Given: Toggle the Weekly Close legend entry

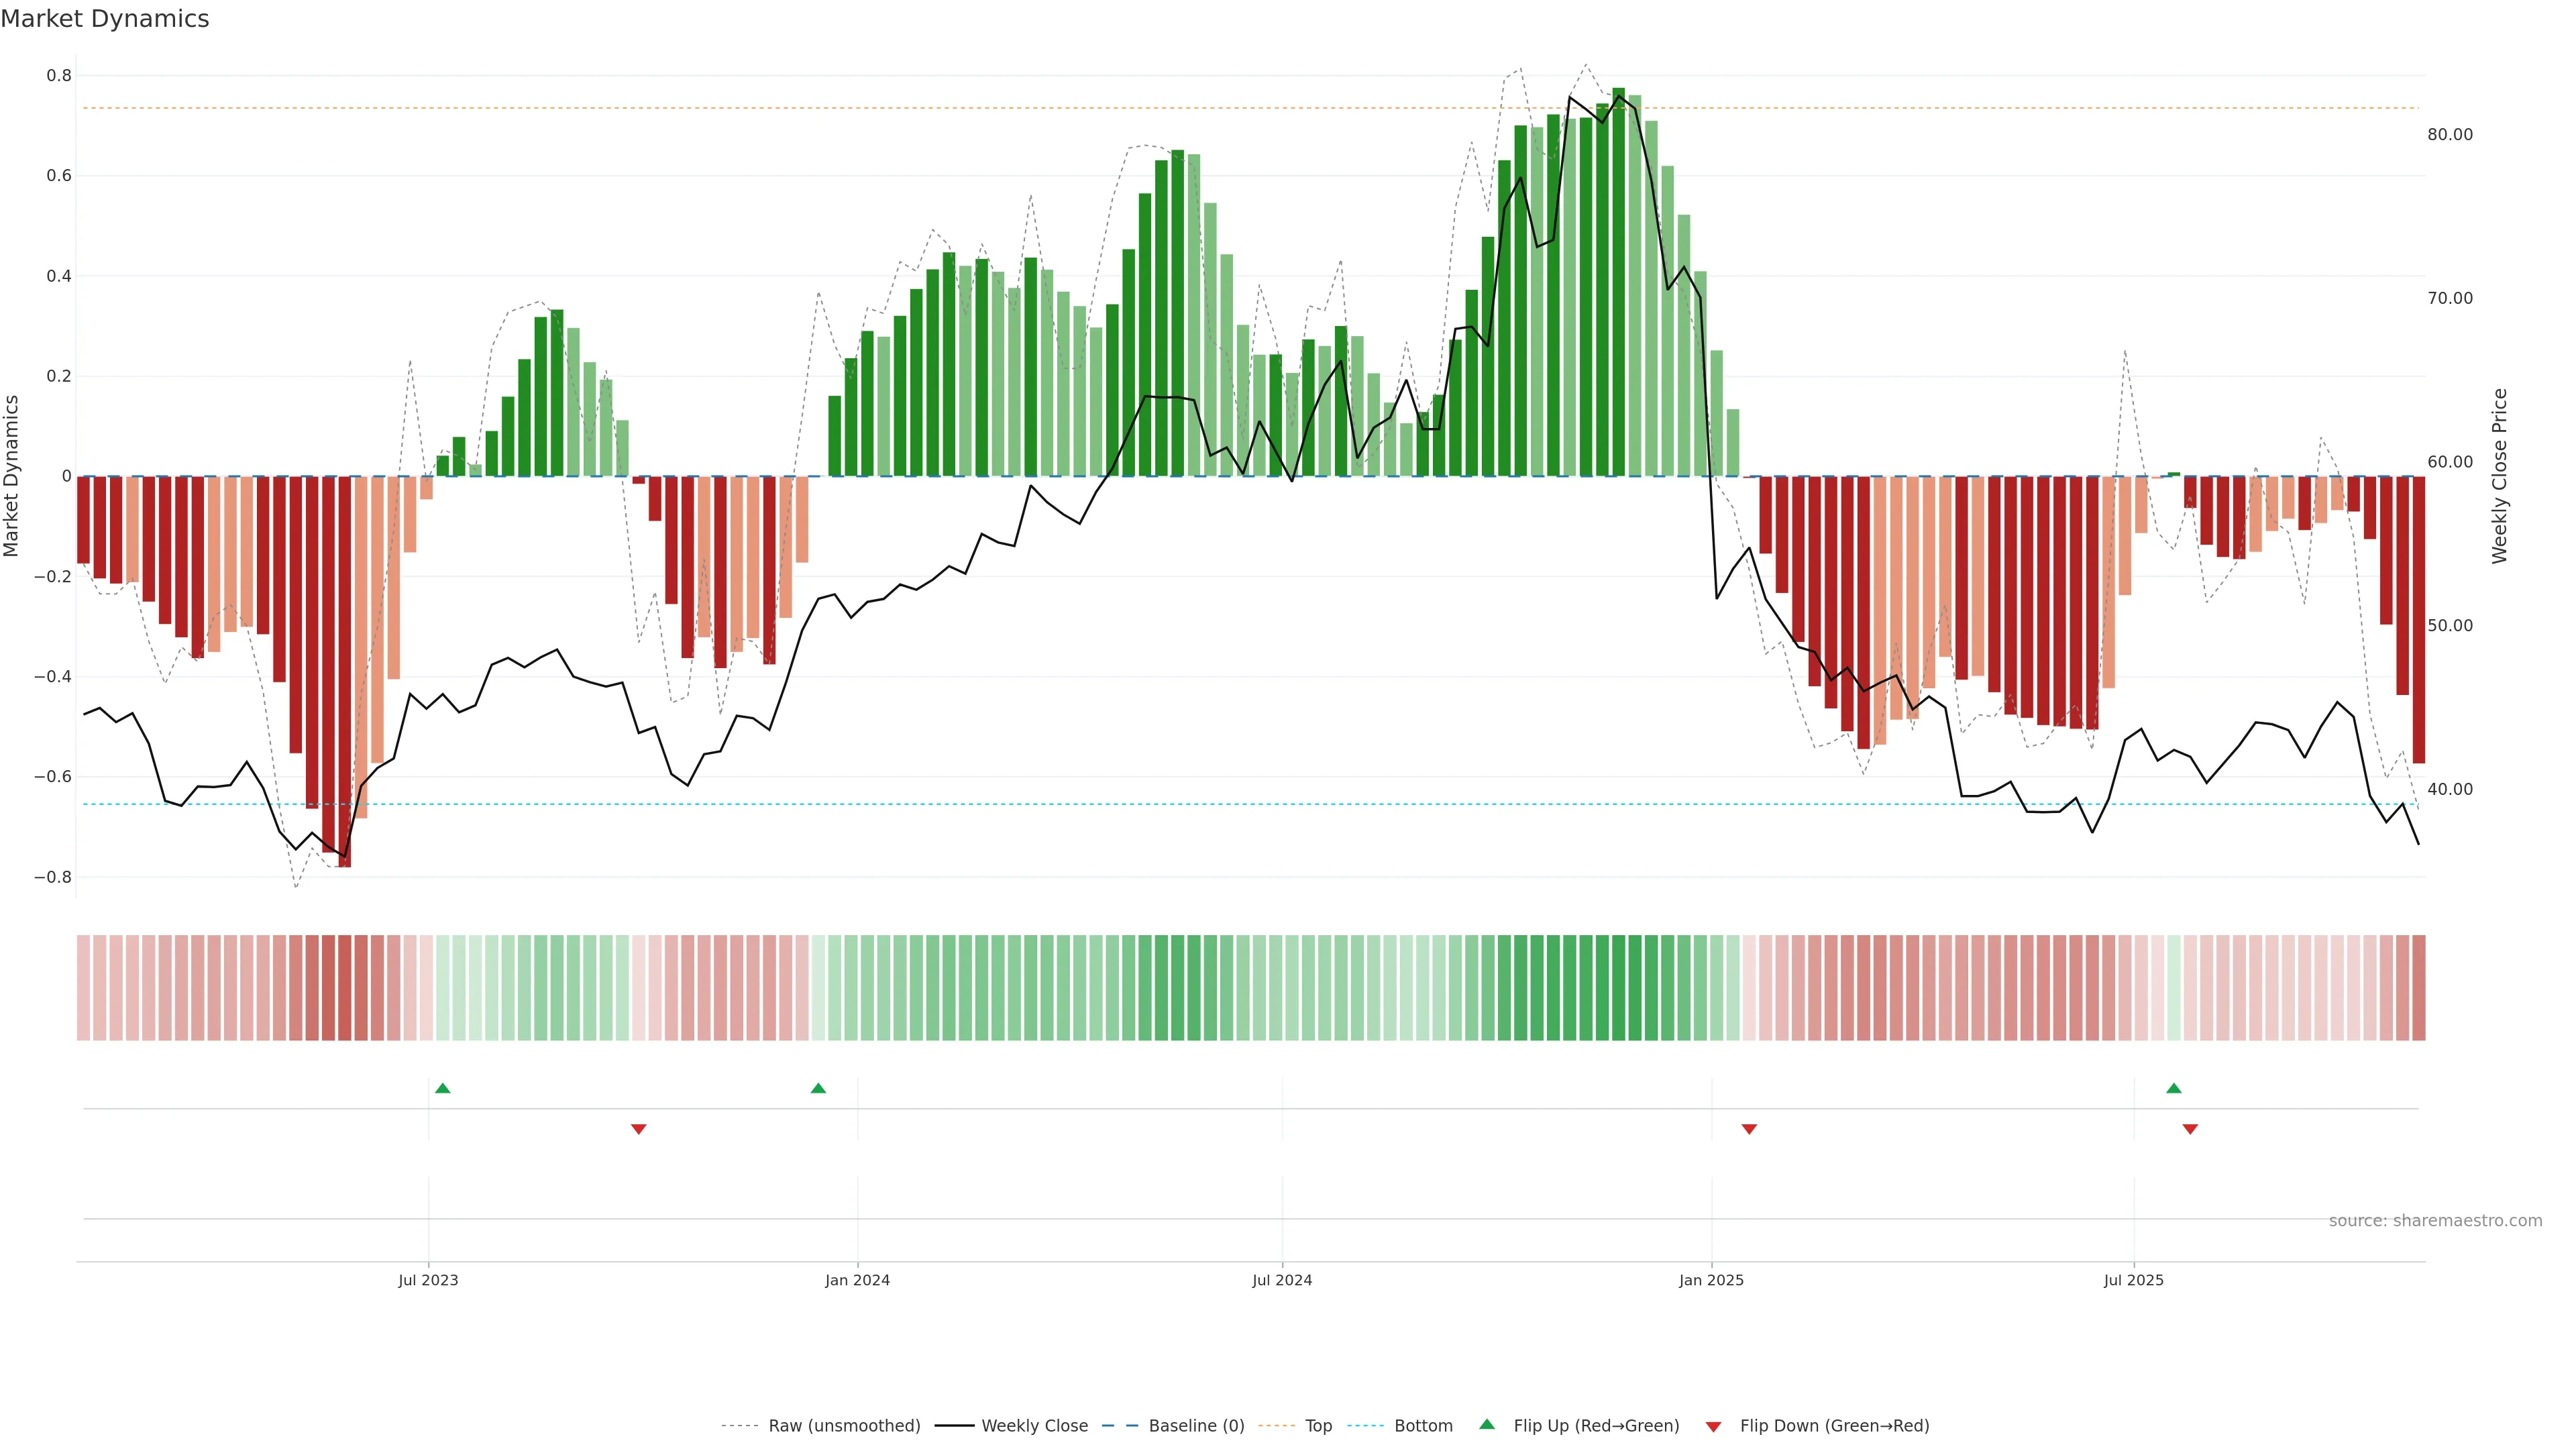Looking at the screenshot, I should (x=1034, y=1426).
